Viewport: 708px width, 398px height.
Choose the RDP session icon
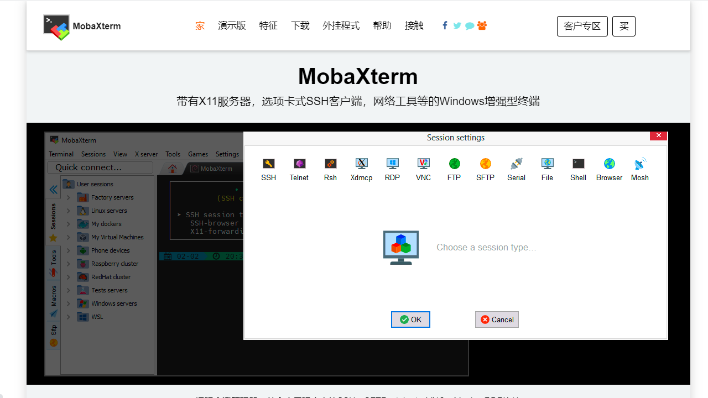pos(392,169)
